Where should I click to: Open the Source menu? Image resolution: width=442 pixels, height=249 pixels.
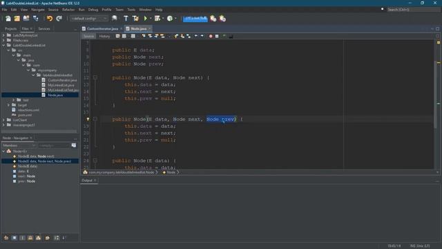pyautogui.click(x=53, y=10)
